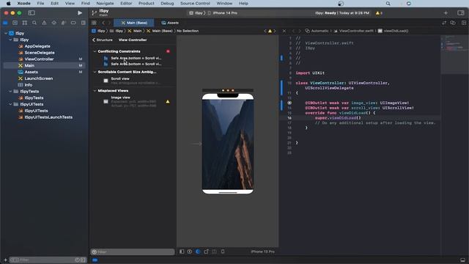Select AppDelegate file in navigator

click(37, 46)
